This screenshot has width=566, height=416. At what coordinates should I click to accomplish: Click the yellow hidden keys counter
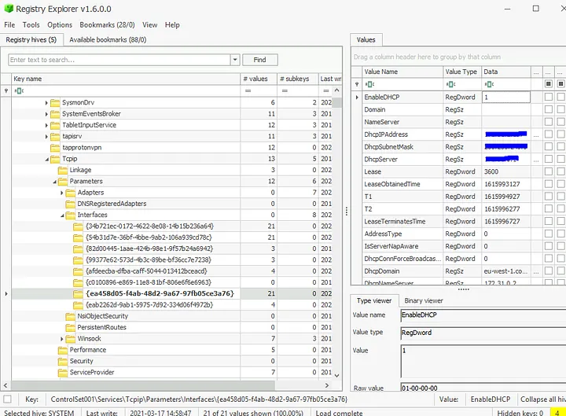click(x=556, y=410)
